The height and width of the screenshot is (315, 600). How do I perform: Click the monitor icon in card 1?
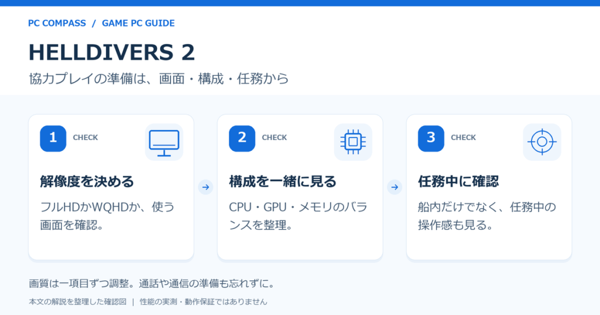coord(164,142)
